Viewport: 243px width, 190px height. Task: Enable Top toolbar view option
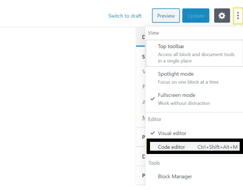(x=194, y=53)
